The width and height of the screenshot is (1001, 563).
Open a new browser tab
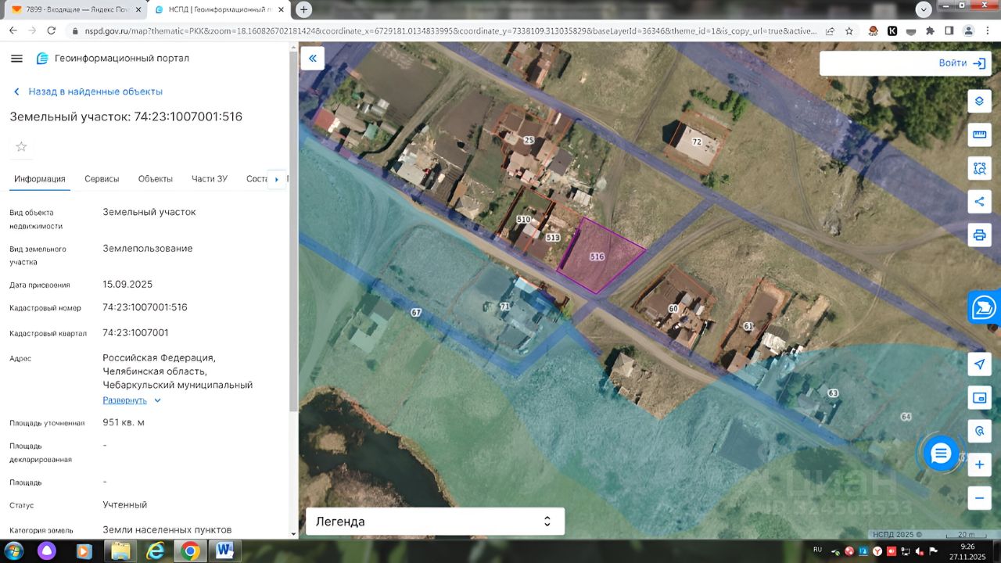coord(303,9)
